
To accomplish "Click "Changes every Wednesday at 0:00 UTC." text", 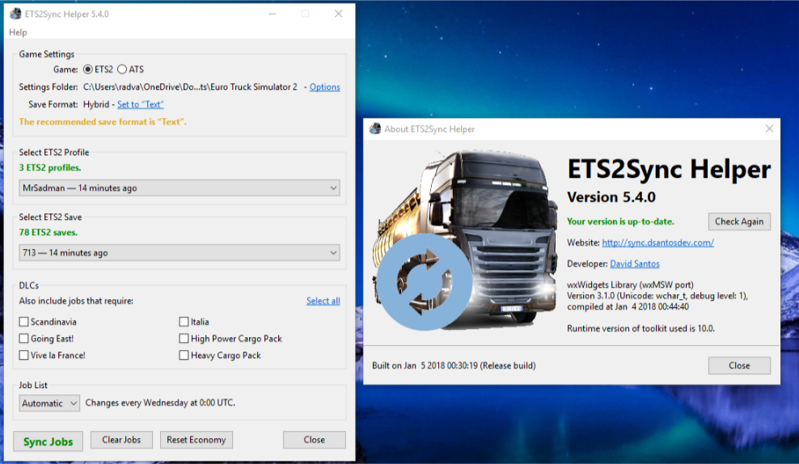I will tap(160, 403).
